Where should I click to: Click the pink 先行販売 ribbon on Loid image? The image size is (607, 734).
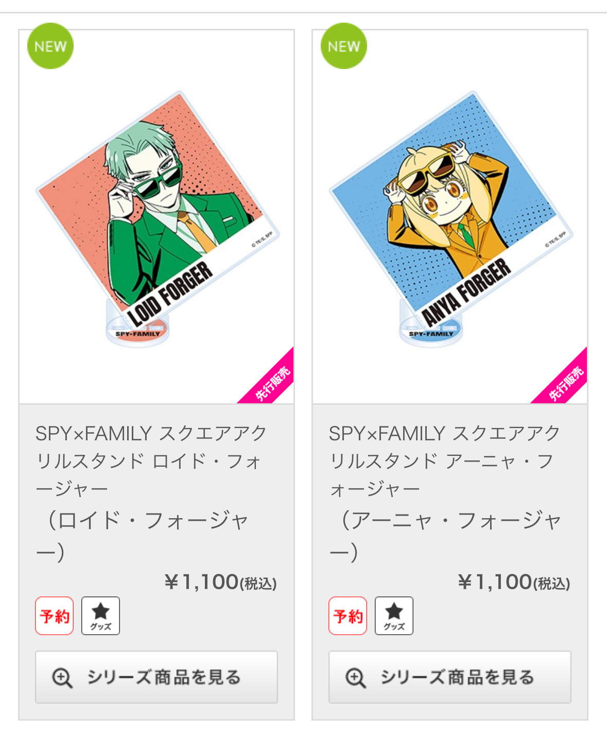click(x=270, y=380)
